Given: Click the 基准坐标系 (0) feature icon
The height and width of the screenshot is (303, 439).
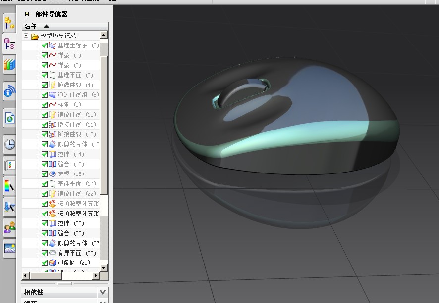Looking at the screenshot, I should (53, 45).
